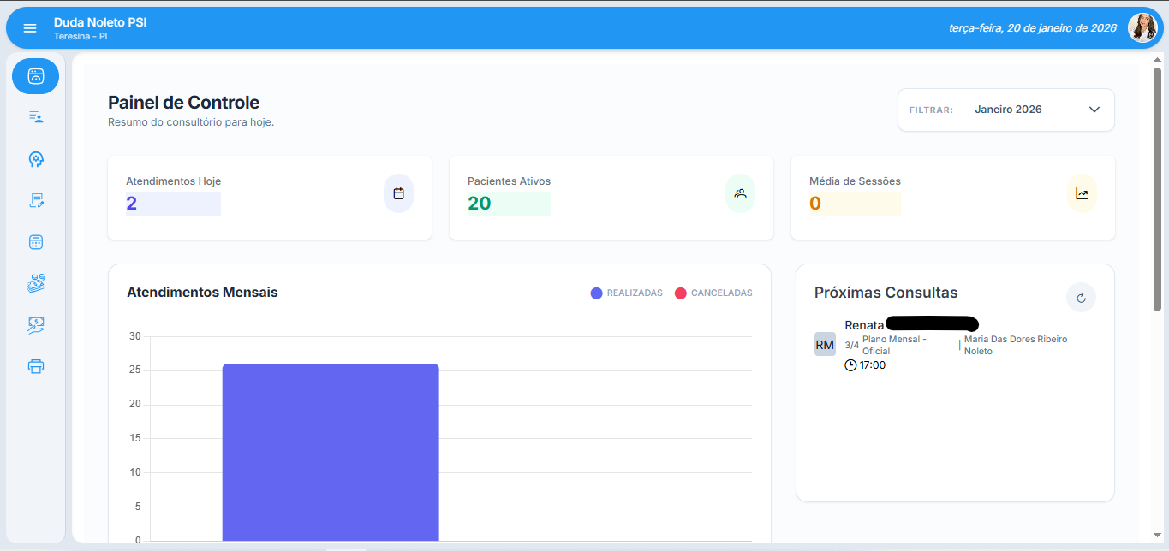Click the calculator icon in sidebar
Viewport: 1169px width, 551px height.
click(35, 242)
